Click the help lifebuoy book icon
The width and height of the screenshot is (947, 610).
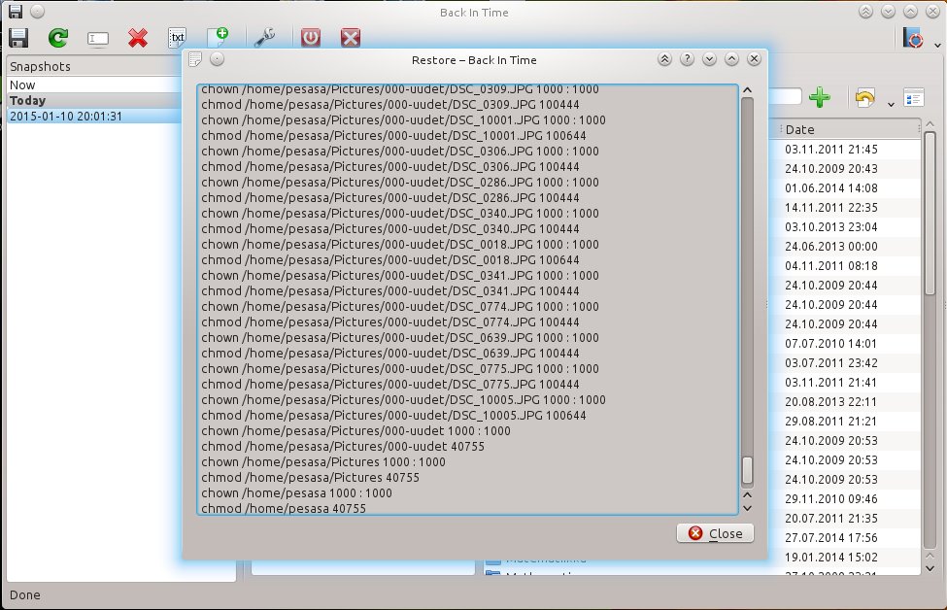tap(913, 38)
